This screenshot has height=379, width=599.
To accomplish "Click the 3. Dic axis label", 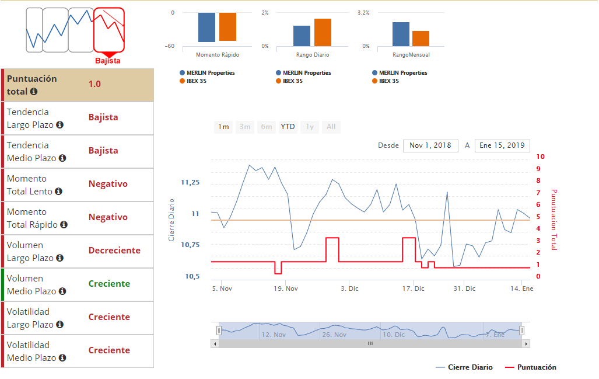I will 349,288.
